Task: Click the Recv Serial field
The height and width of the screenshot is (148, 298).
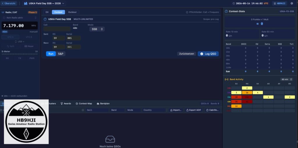Action: click(73, 47)
